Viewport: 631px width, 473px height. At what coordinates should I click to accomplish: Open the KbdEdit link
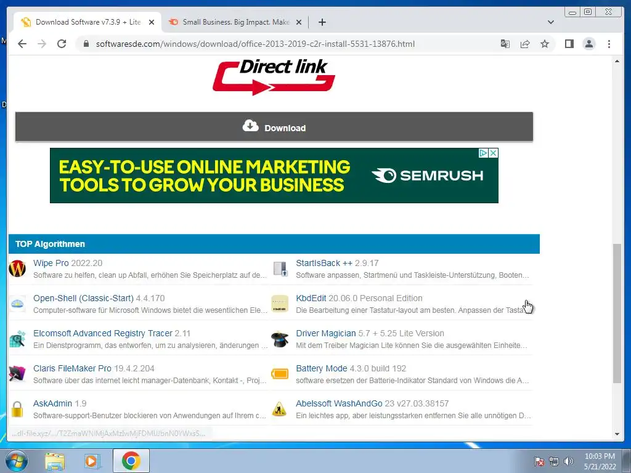(x=311, y=298)
